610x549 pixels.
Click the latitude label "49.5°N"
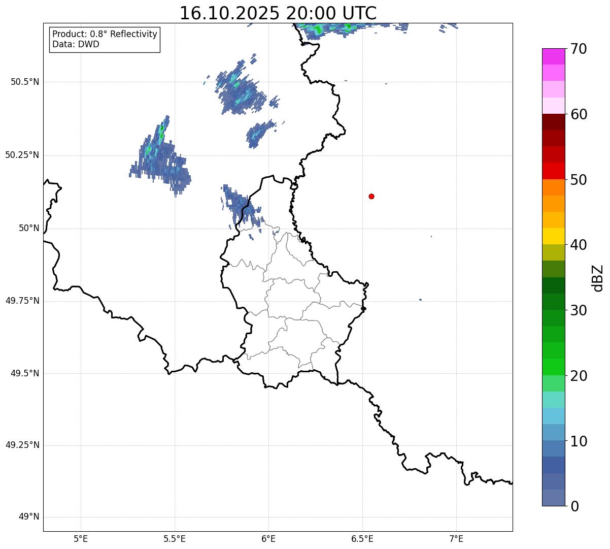pos(25,373)
